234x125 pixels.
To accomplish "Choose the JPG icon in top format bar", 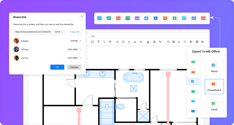I will pyautogui.click(x=109, y=18).
